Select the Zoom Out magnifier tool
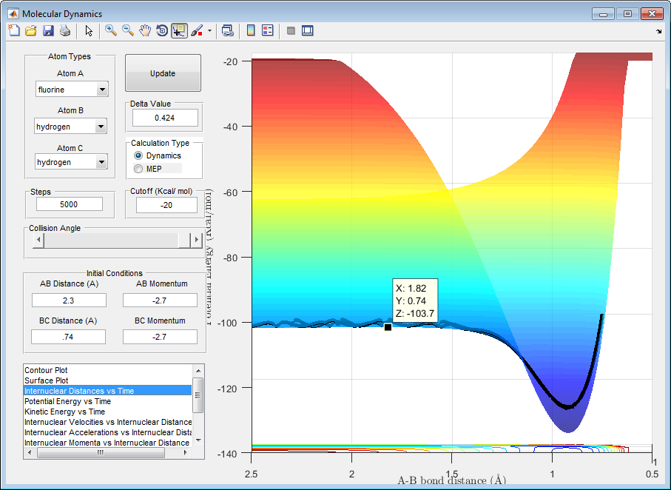 128,31
